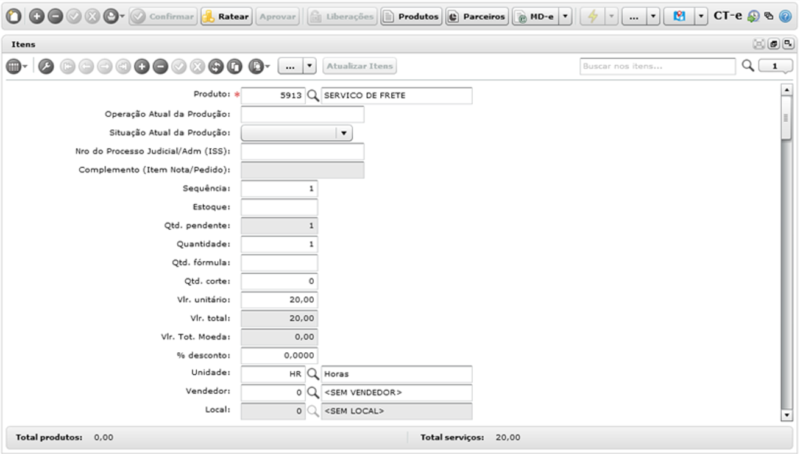The height and width of the screenshot is (454, 800).
Task: Click the SERVICO DE FRETE description field
Action: (397, 96)
